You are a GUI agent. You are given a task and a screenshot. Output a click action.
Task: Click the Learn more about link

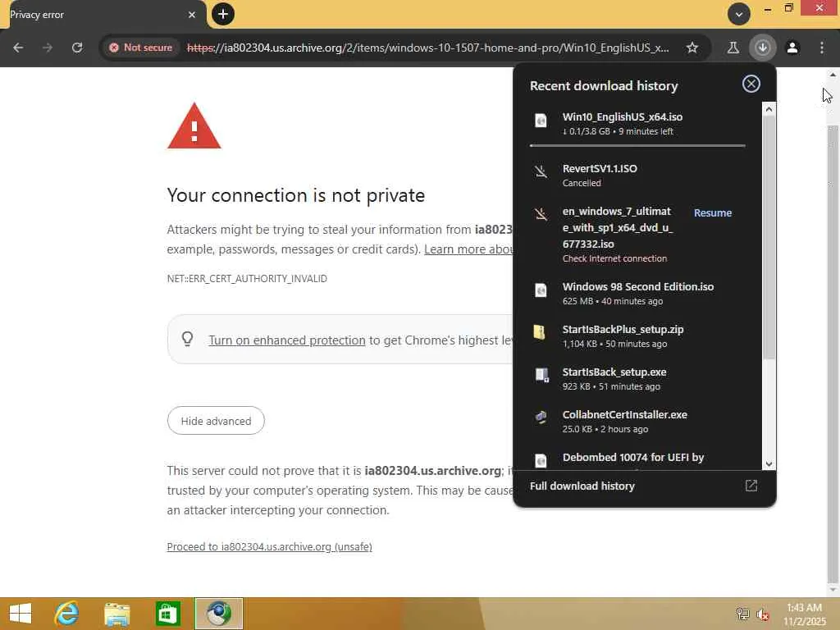(468, 249)
